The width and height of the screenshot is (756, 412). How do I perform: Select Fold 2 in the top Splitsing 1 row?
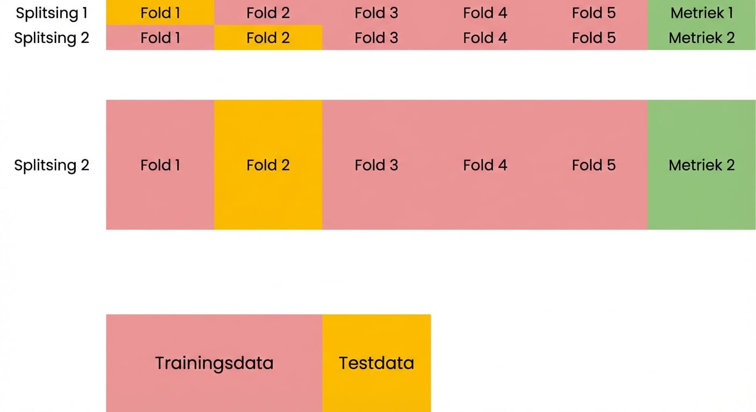click(268, 13)
